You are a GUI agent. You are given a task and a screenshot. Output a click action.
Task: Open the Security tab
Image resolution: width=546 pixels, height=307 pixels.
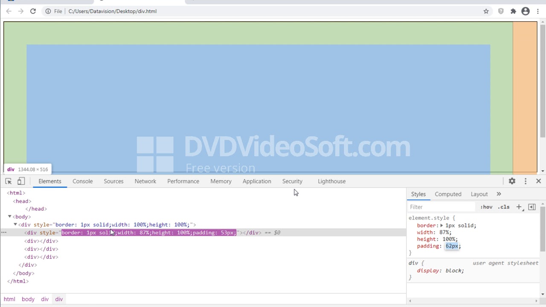292,181
